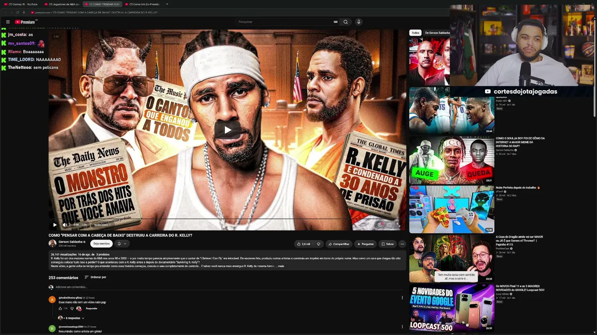Screen dimensions: 597x335
Task: Open options menu for the @AndreOliveira comment
Action: click(x=402, y=298)
